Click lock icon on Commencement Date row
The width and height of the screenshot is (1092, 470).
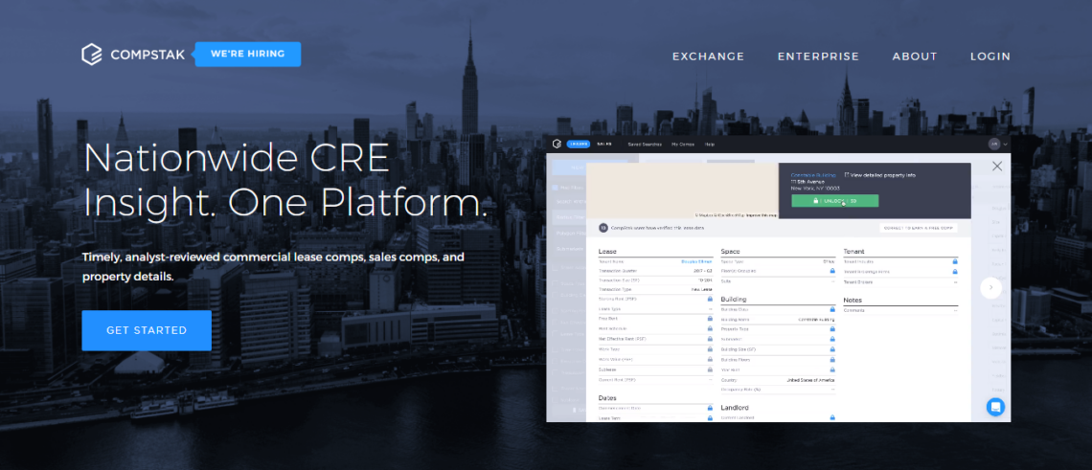pyautogui.click(x=710, y=408)
